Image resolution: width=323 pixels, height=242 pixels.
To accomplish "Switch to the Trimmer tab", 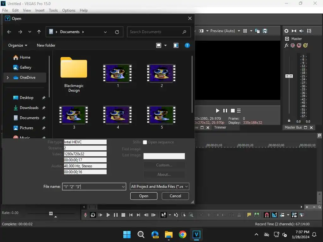I will 220,127.
